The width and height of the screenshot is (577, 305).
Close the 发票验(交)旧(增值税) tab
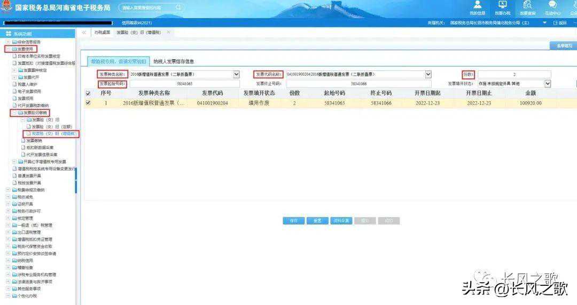click(168, 33)
